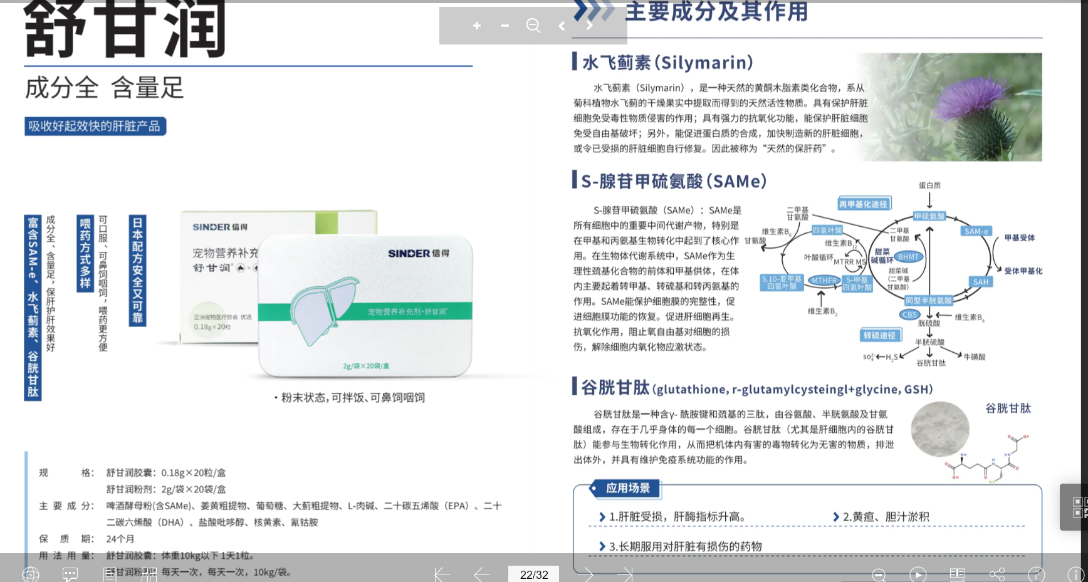The image size is (1088, 582).
Task: Click the 日本配方安全又可靠 vertical banner
Action: pyautogui.click(x=138, y=271)
